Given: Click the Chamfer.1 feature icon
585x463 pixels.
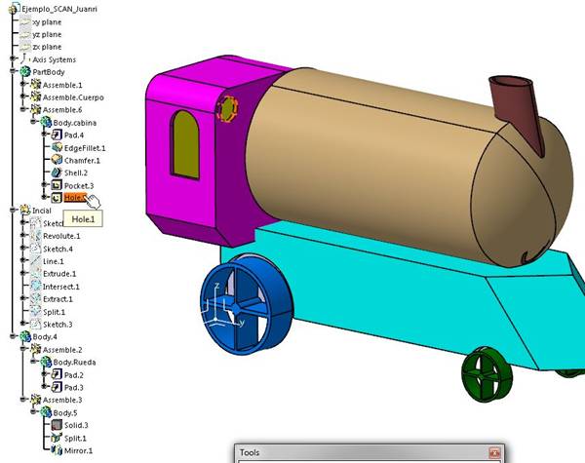Looking at the screenshot, I should coord(57,160).
